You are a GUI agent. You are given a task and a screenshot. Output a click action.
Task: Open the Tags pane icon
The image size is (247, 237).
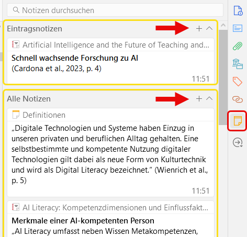tap(238, 82)
